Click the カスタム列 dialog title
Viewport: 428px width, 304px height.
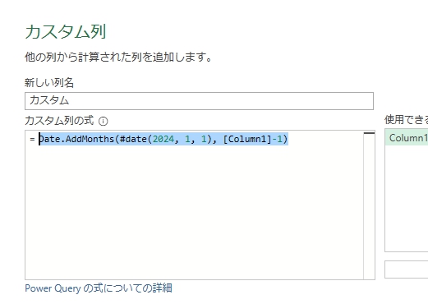tap(66, 32)
